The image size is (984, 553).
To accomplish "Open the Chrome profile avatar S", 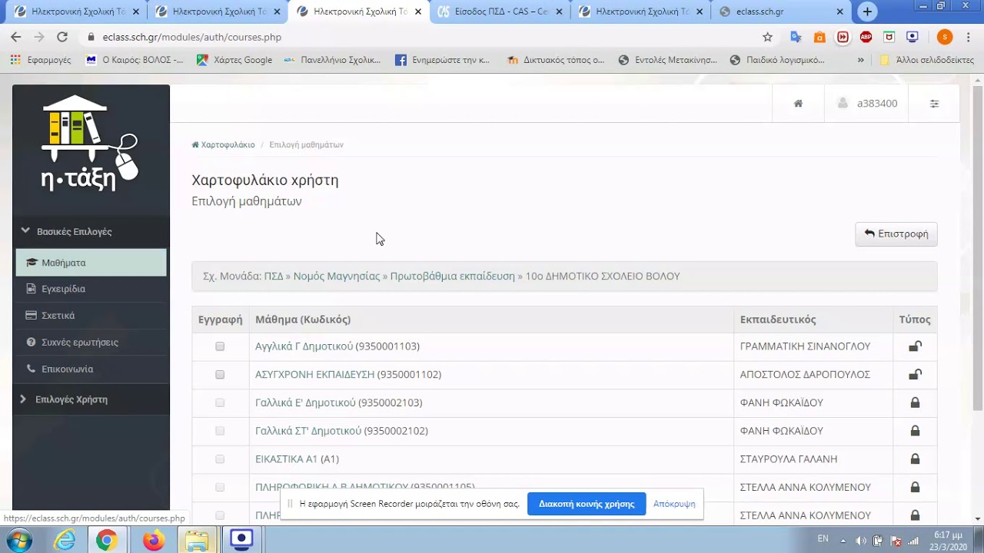I will [945, 37].
